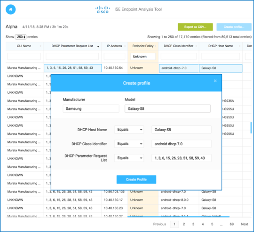254x232 pixels.
Task: Sort by DHCP Parameter Request List column
Action: coord(72,46)
